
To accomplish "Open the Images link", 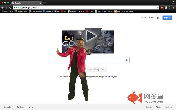I will (151, 18).
